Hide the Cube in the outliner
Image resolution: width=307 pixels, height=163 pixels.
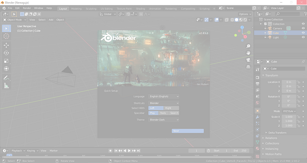pyautogui.click(x=303, y=33)
